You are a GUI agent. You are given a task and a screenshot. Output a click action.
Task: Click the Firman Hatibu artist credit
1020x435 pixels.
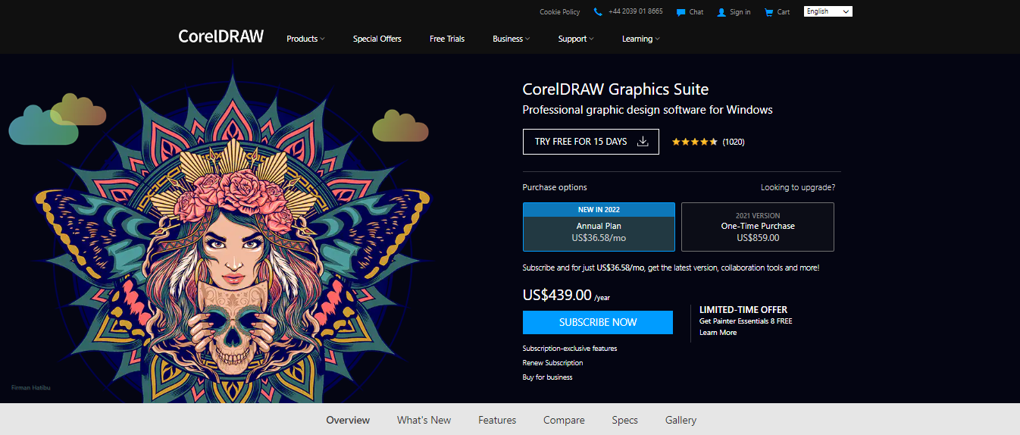[31, 388]
